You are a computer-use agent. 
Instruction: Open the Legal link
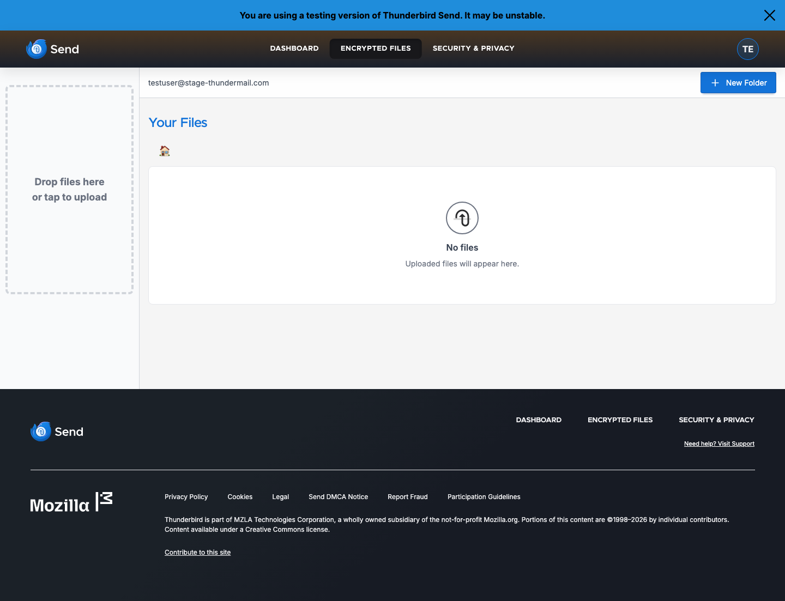click(x=280, y=497)
